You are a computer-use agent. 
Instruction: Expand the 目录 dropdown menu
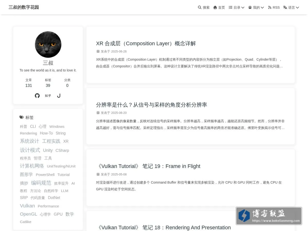point(237,7)
